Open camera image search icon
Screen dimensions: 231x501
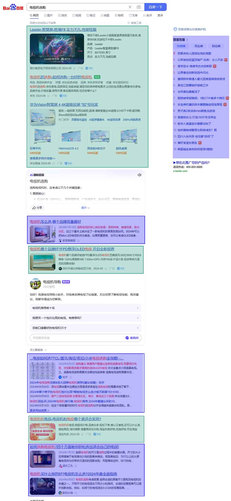(139, 7)
